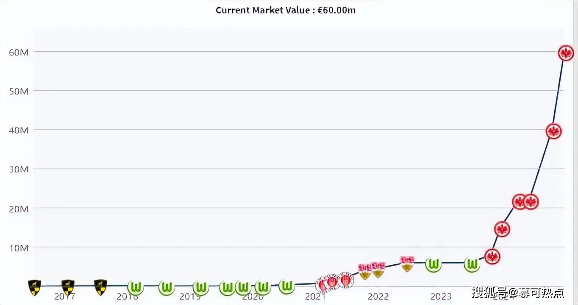Click the highest Stuttgart marker in mid-2022

407,263
